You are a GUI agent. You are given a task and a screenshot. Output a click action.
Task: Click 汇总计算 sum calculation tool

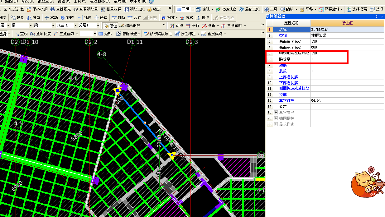(x=14, y=9)
